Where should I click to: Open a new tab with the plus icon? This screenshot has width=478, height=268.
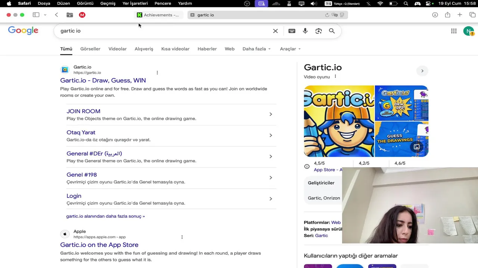(x=460, y=15)
